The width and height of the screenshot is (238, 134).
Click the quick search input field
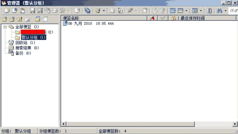[233, 11]
